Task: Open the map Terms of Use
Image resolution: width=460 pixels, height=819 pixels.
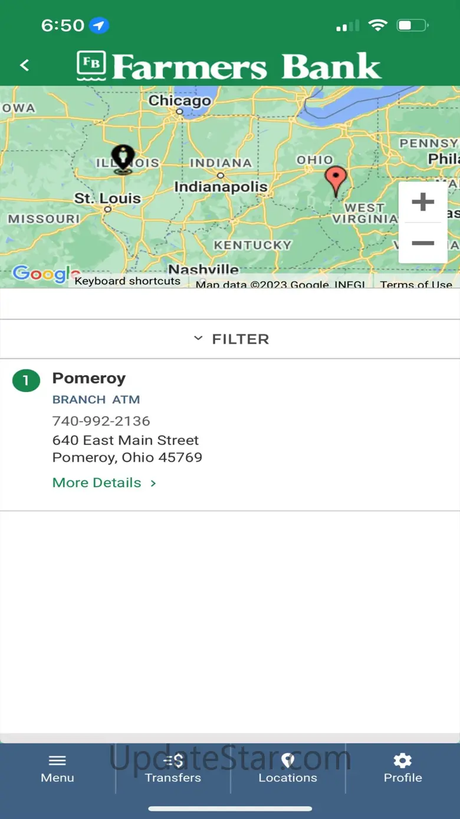Action: (x=416, y=284)
